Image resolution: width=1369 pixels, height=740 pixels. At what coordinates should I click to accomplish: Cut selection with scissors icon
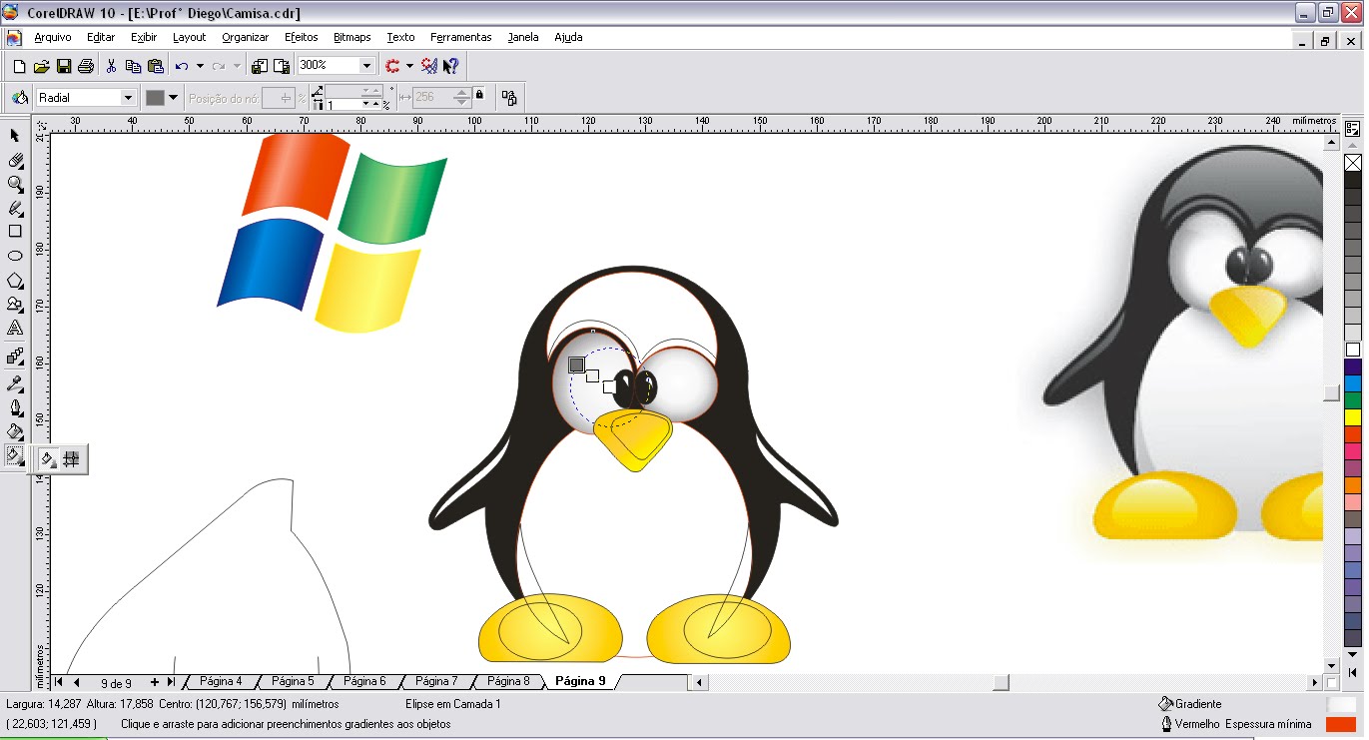pyautogui.click(x=111, y=66)
